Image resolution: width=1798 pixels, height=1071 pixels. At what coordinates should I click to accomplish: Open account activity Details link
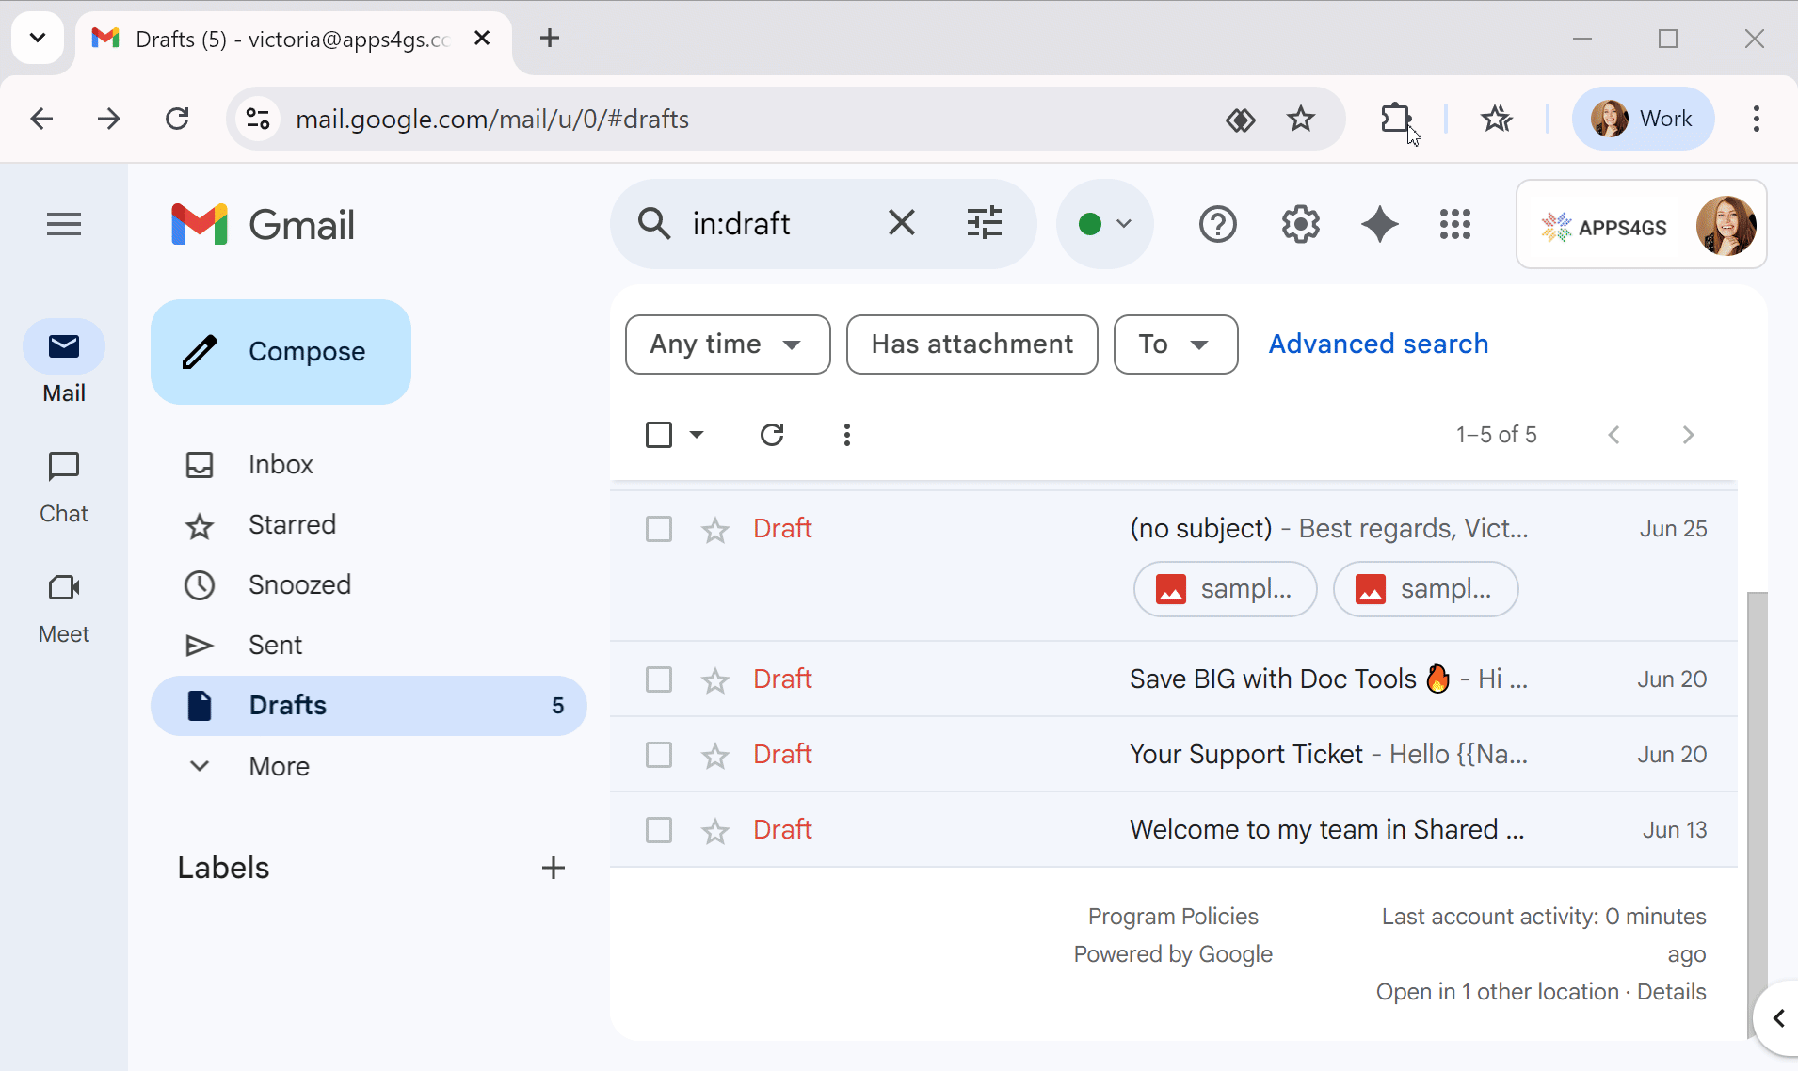[x=1671, y=992]
